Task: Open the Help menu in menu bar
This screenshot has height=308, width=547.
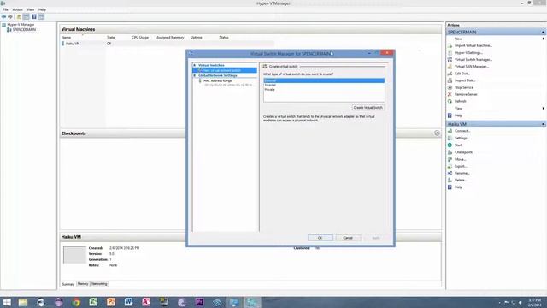Action: (42, 9)
